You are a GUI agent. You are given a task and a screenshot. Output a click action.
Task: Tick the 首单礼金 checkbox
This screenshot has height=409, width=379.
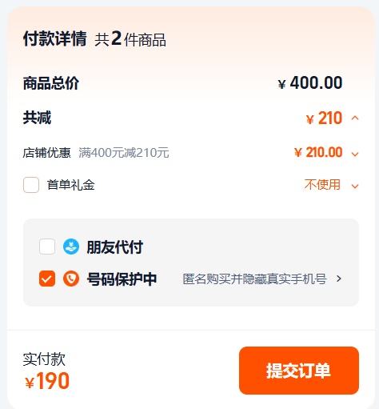[31, 185]
